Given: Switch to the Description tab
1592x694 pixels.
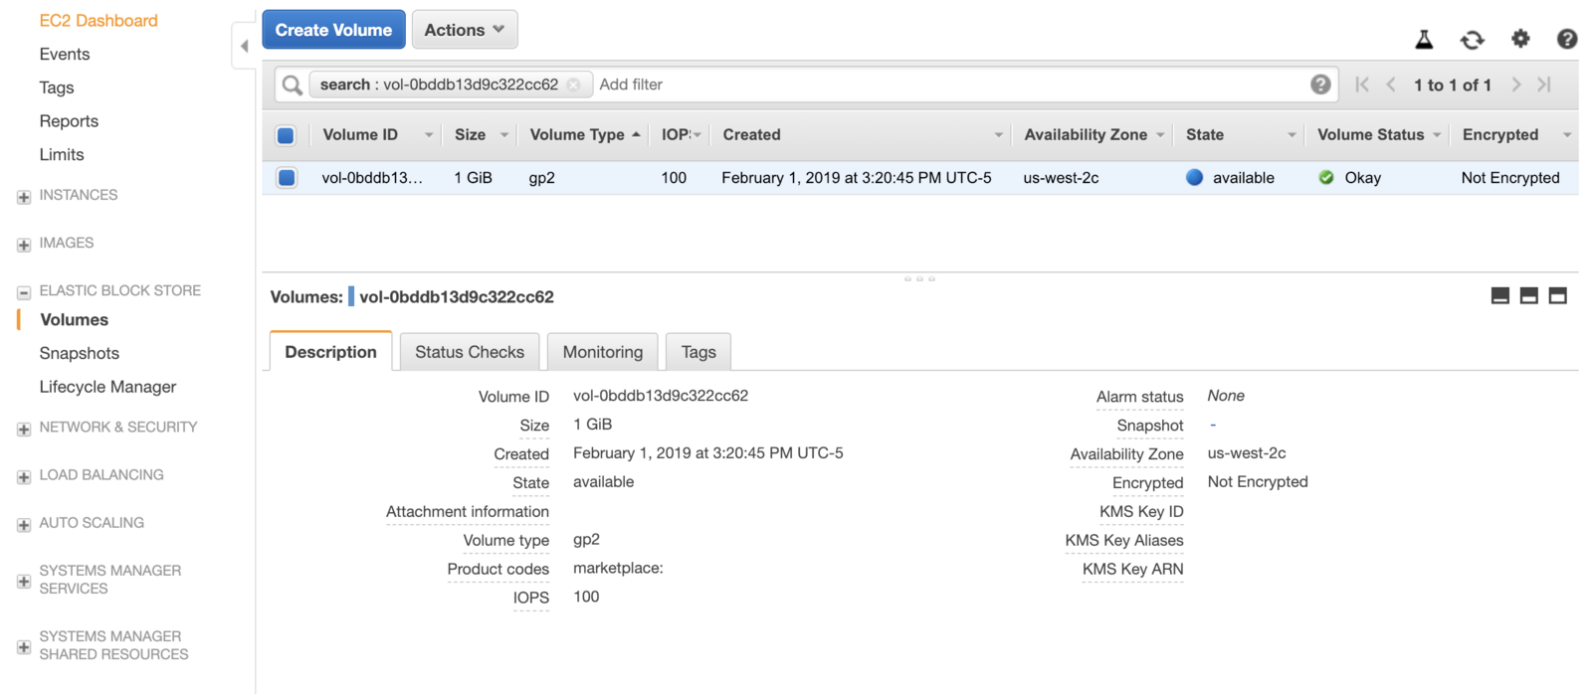Looking at the screenshot, I should 331,352.
